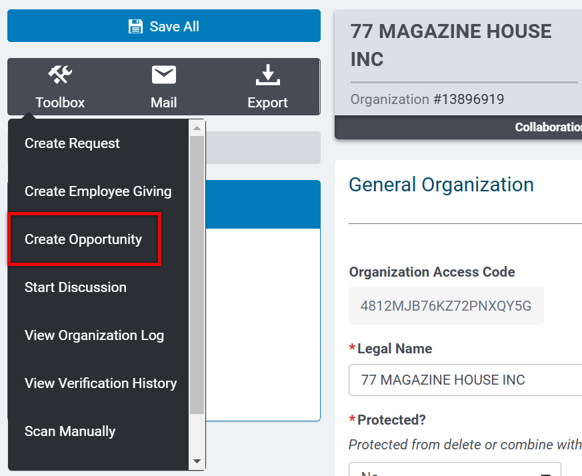Click the scroll up arrow in Toolbox menu
This screenshot has height=476, width=582.
(197, 128)
